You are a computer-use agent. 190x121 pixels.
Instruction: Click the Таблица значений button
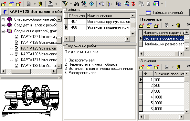[x=164, y=13]
